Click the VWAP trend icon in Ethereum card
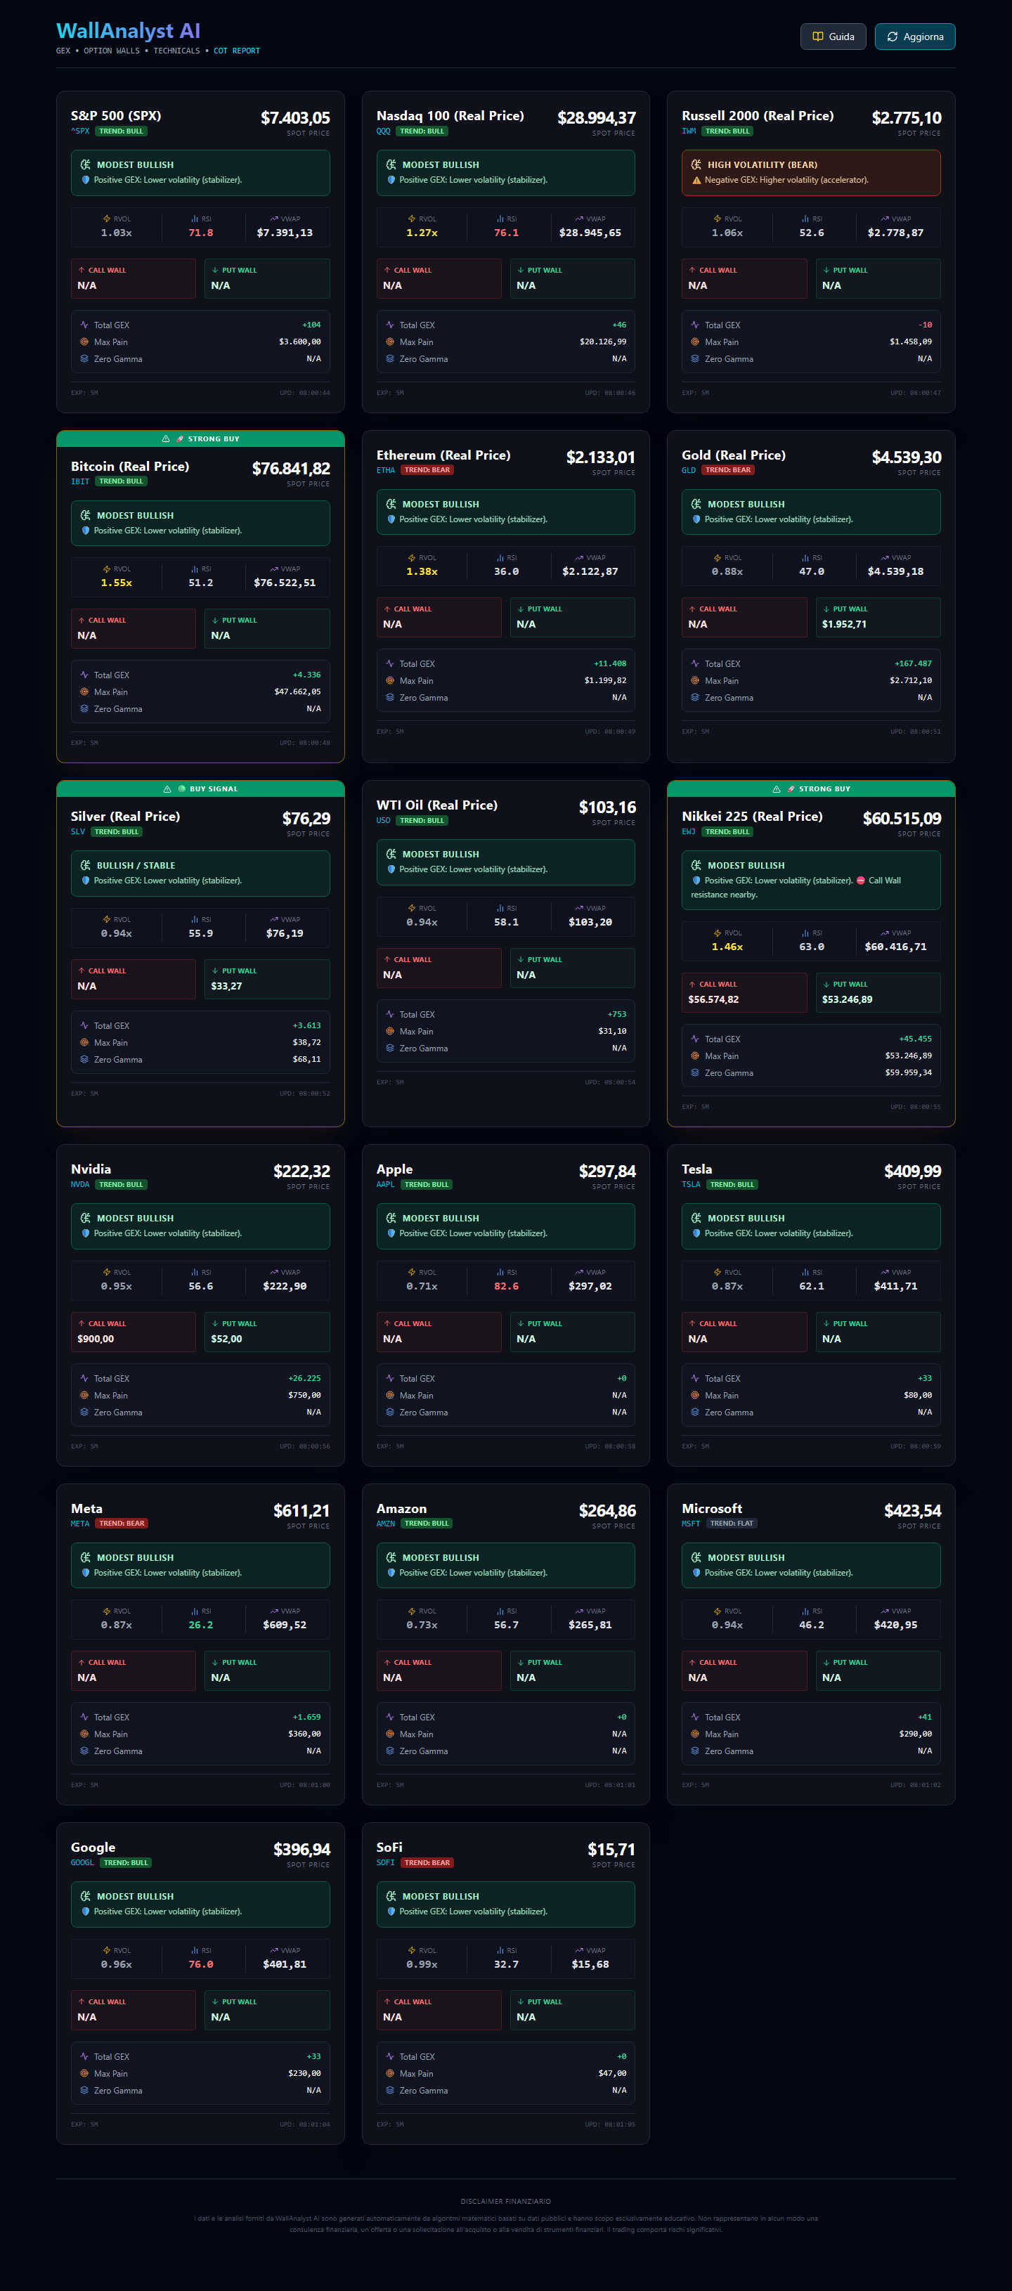Viewport: 1012px width, 2291px height. click(579, 557)
